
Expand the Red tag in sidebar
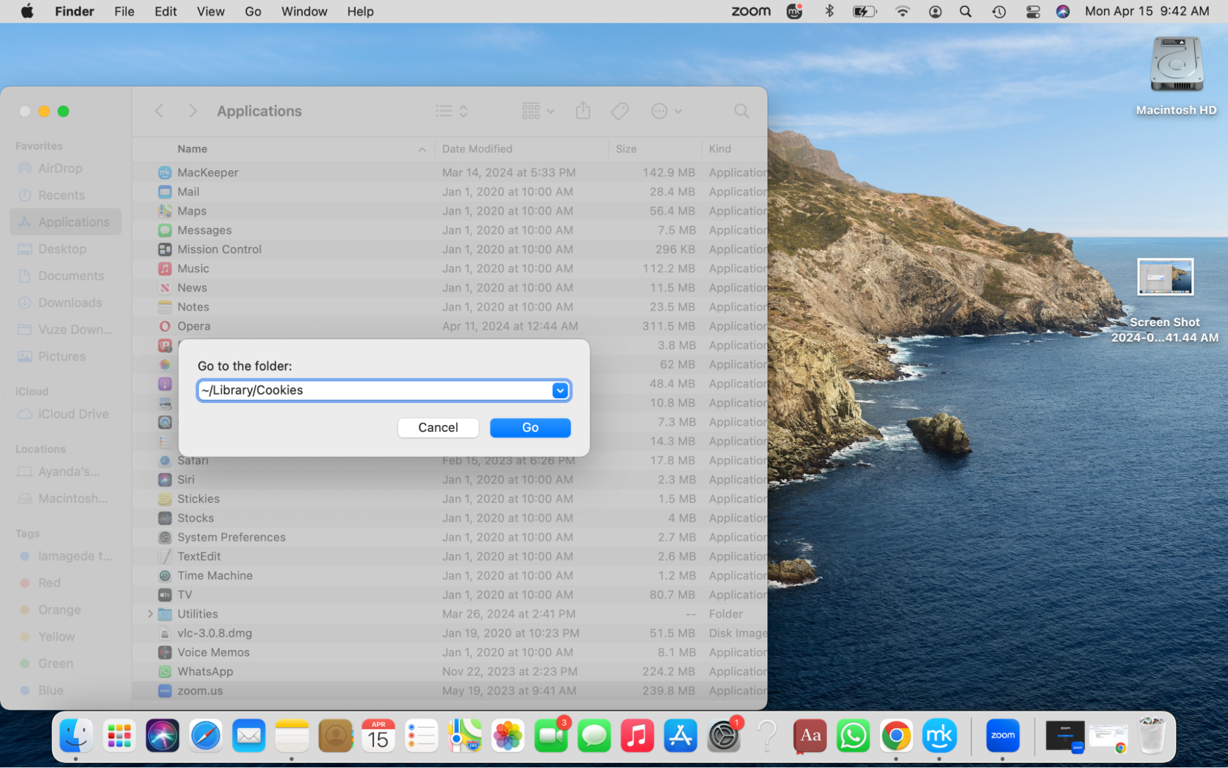click(49, 582)
